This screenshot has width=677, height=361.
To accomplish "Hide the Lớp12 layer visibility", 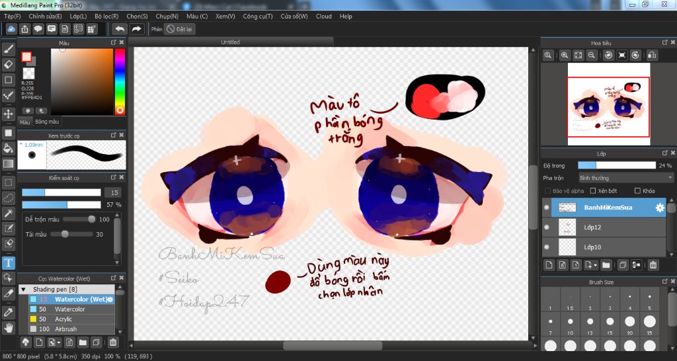I will click(547, 227).
